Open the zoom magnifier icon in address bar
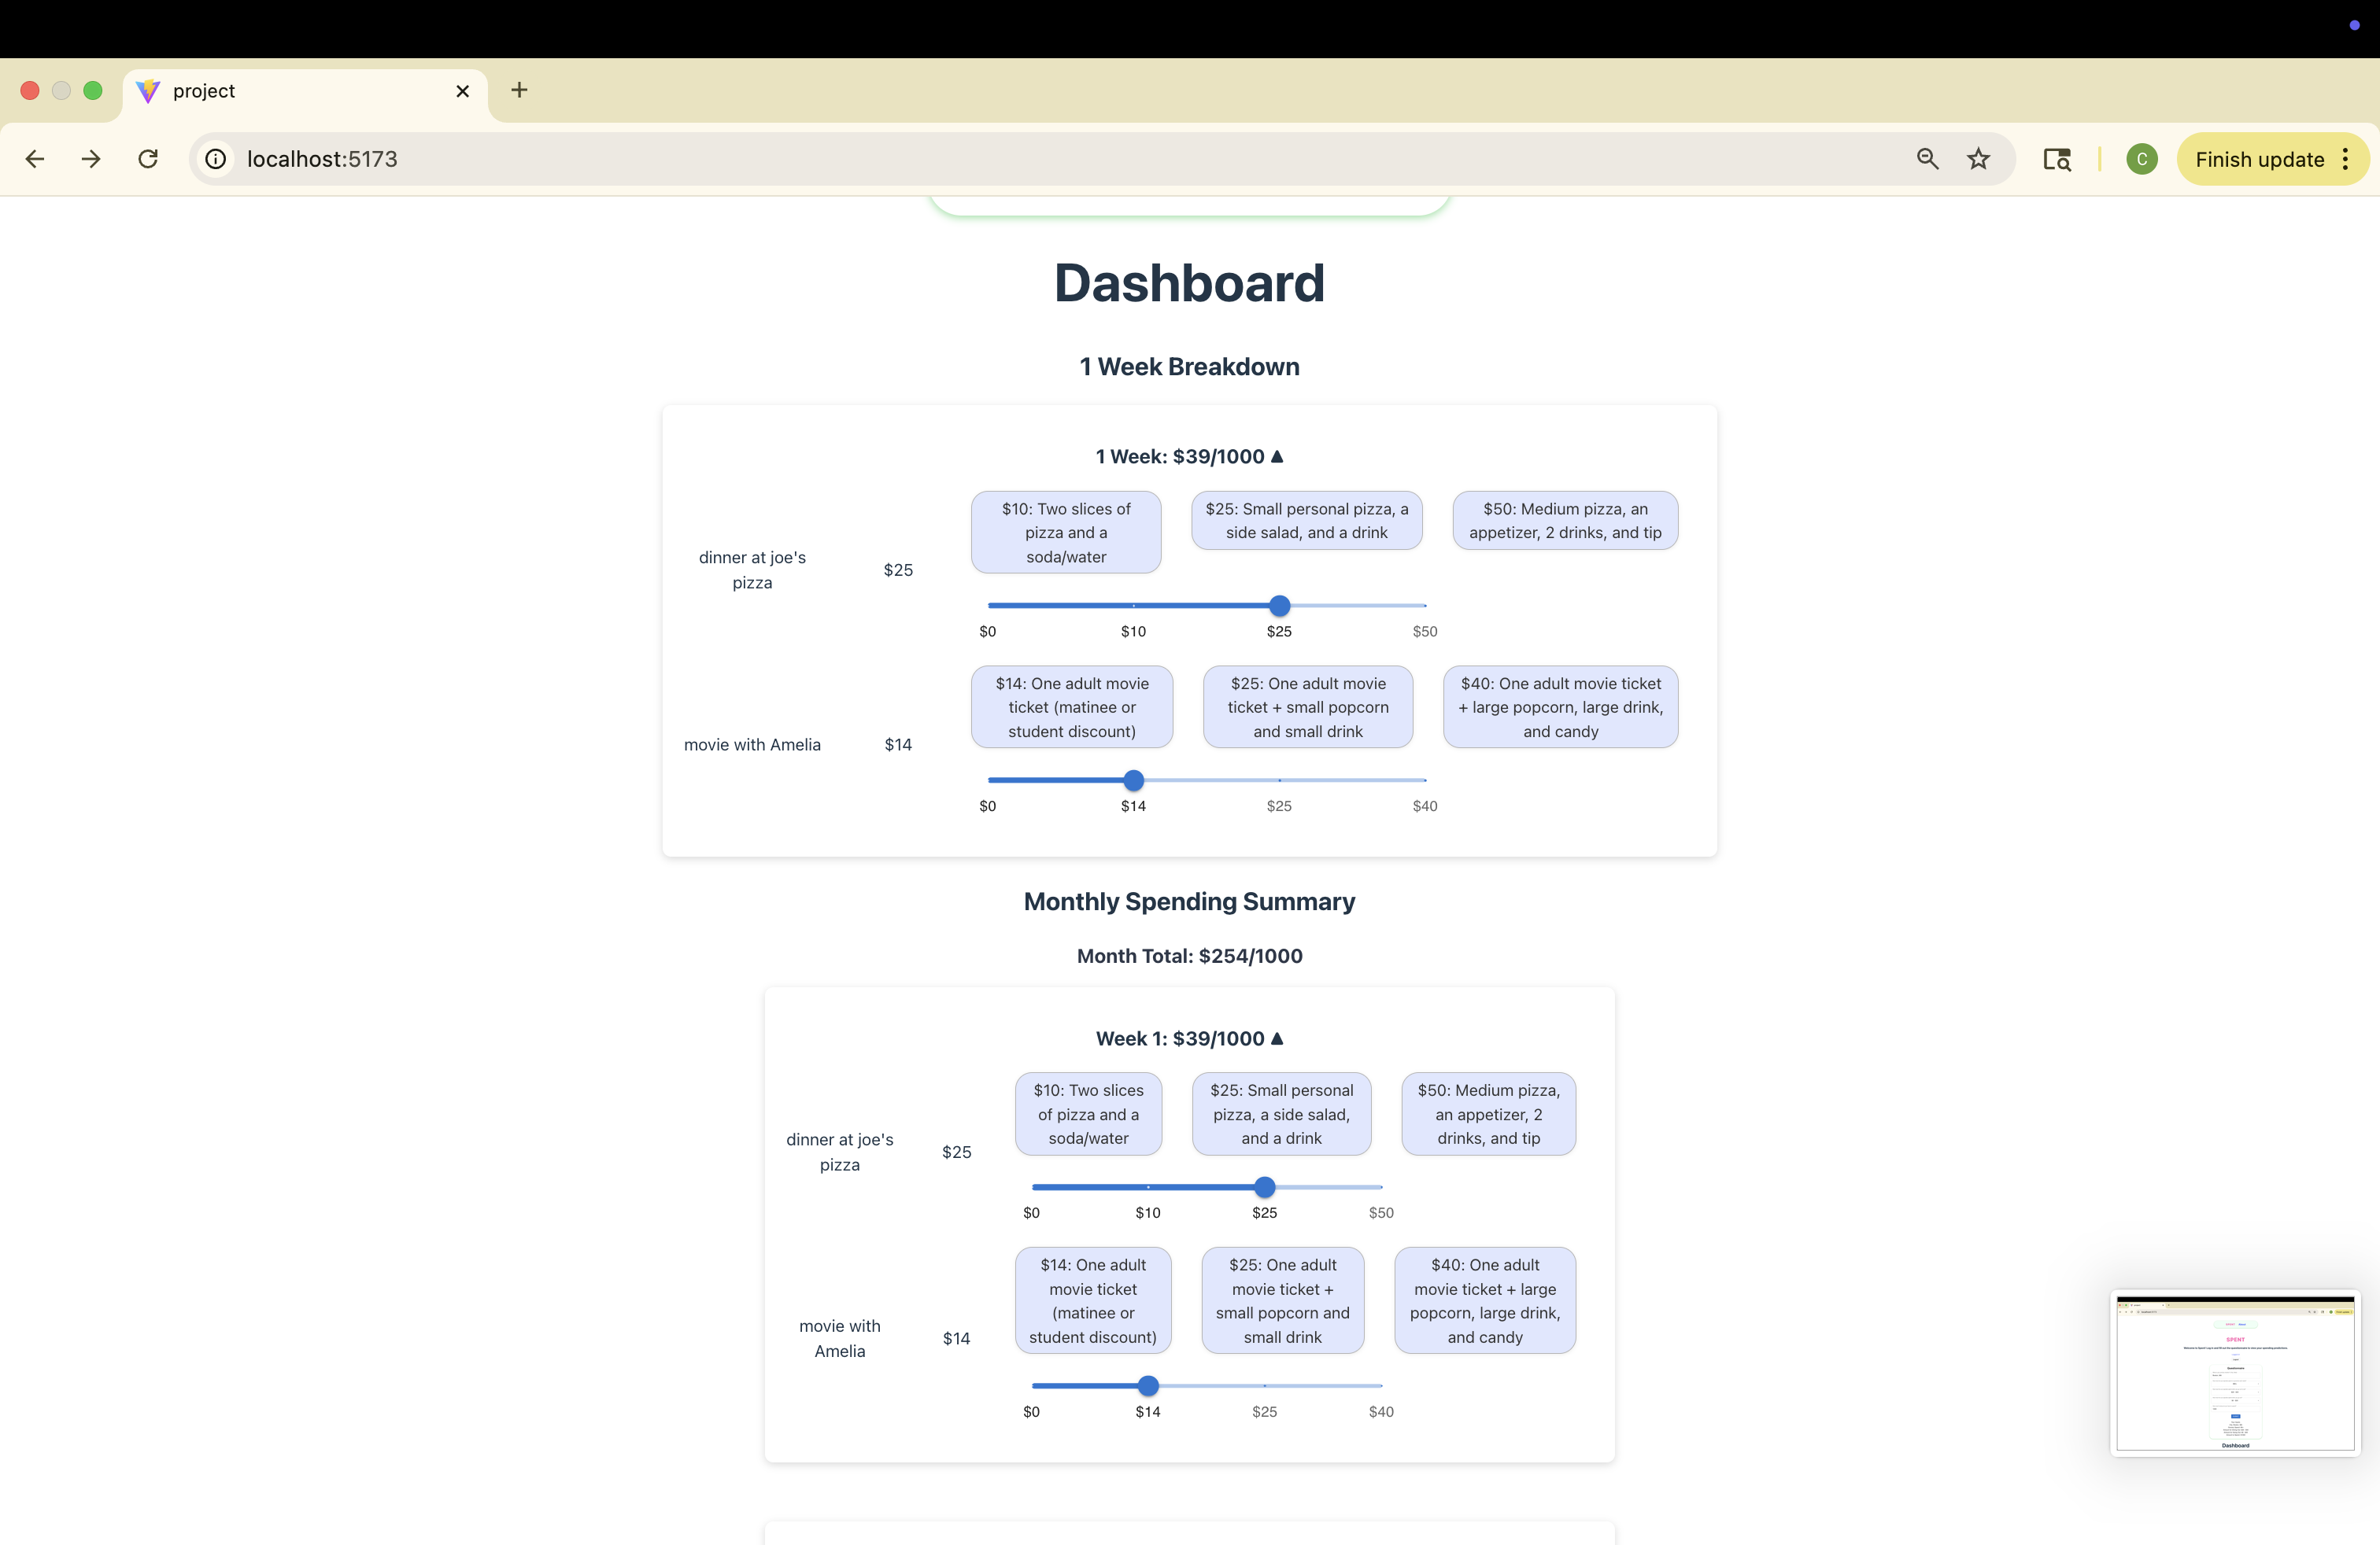 pyautogui.click(x=1927, y=159)
